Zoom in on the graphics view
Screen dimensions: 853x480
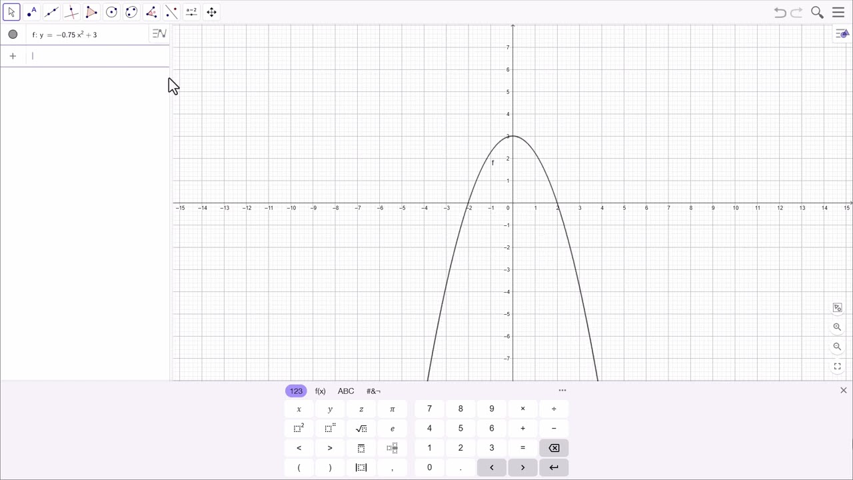(x=838, y=327)
